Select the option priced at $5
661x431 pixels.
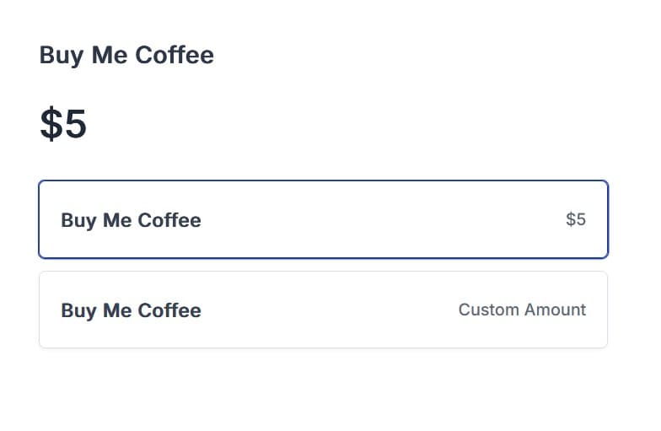(x=323, y=219)
